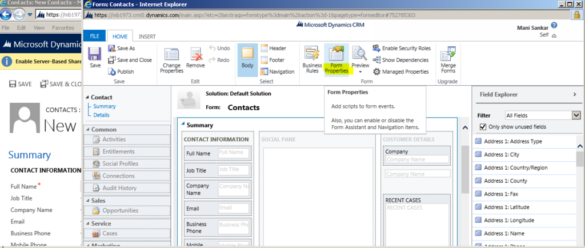The height and width of the screenshot is (248, 585).
Task: Publish the form customizations
Action: click(x=121, y=71)
